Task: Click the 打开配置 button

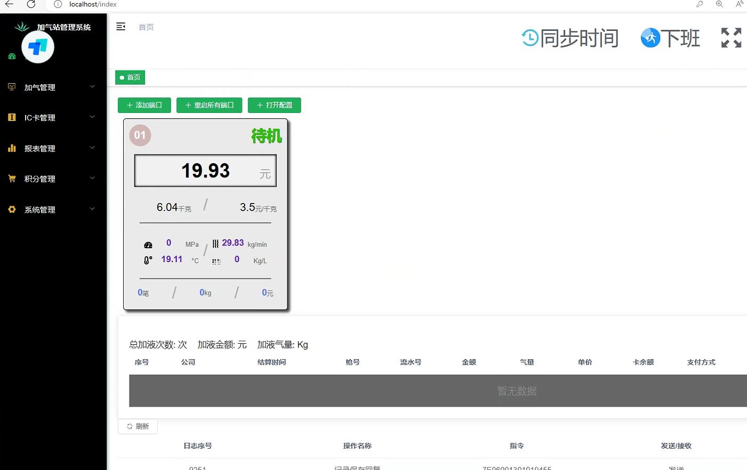Action: (x=275, y=105)
